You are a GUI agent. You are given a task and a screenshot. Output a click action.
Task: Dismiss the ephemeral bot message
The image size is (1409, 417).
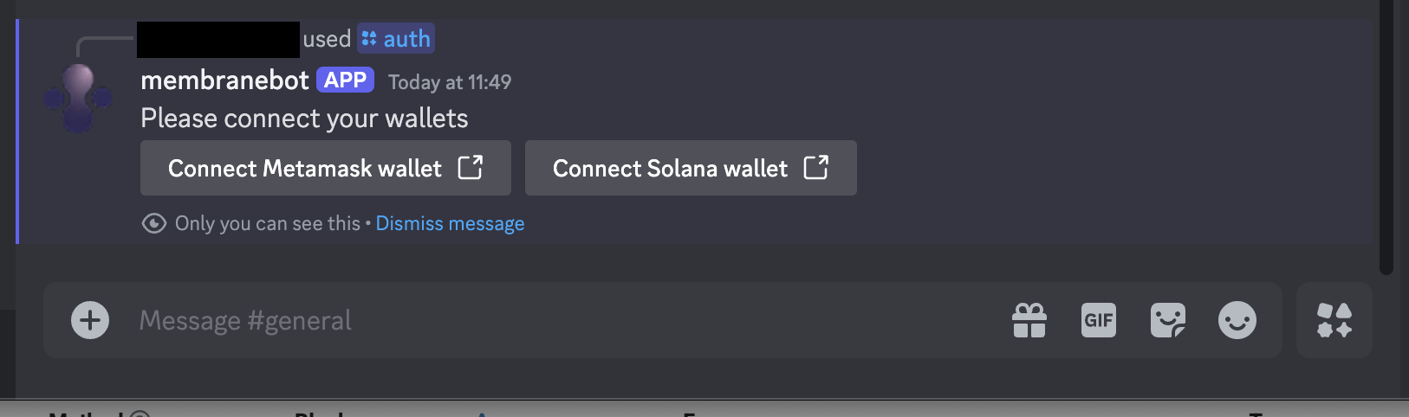point(450,223)
